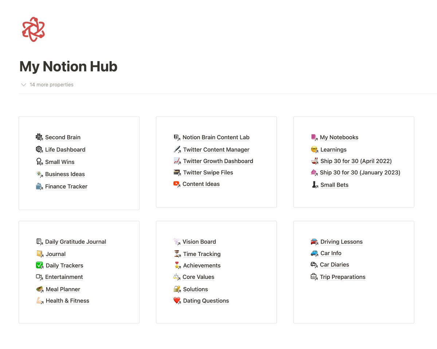Open Car Diaries page
The height and width of the screenshot is (349, 437).
pyautogui.click(x=334, y=265)
